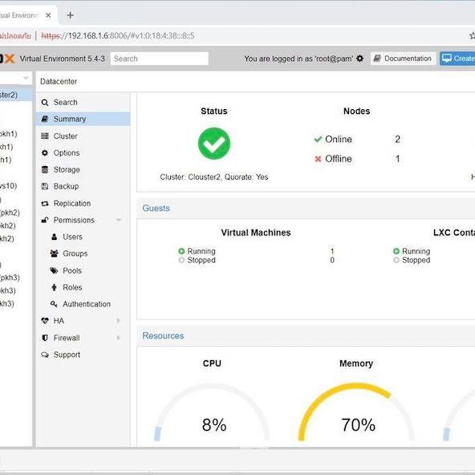Click the Proxmox logo X
Screen dimensions: 475x475
coord(9,59)
